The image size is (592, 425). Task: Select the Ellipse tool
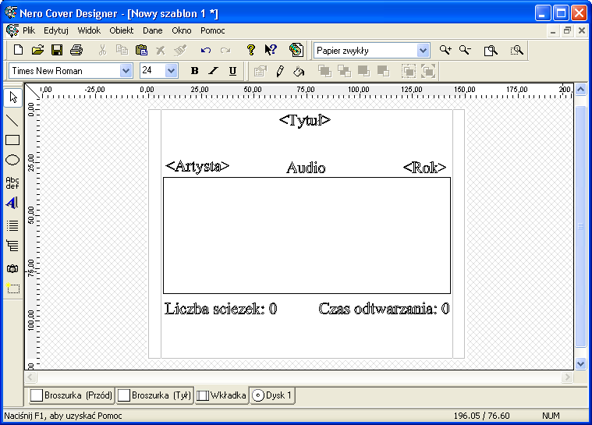(x=12, y=160)
